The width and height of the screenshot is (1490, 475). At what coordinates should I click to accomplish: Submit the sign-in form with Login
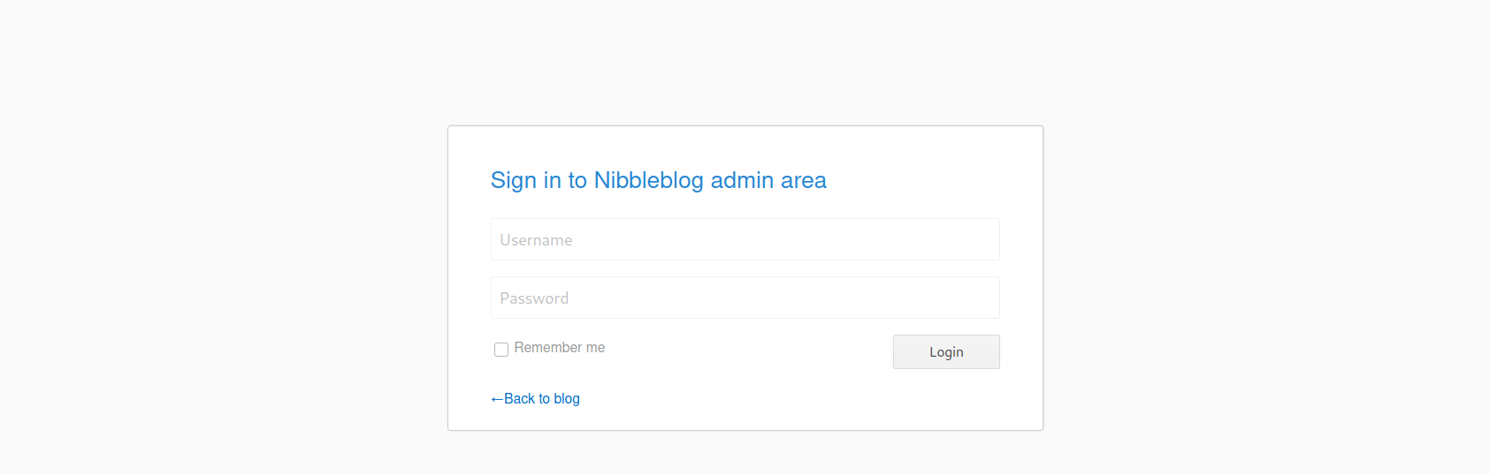click(x=946, y=351)
